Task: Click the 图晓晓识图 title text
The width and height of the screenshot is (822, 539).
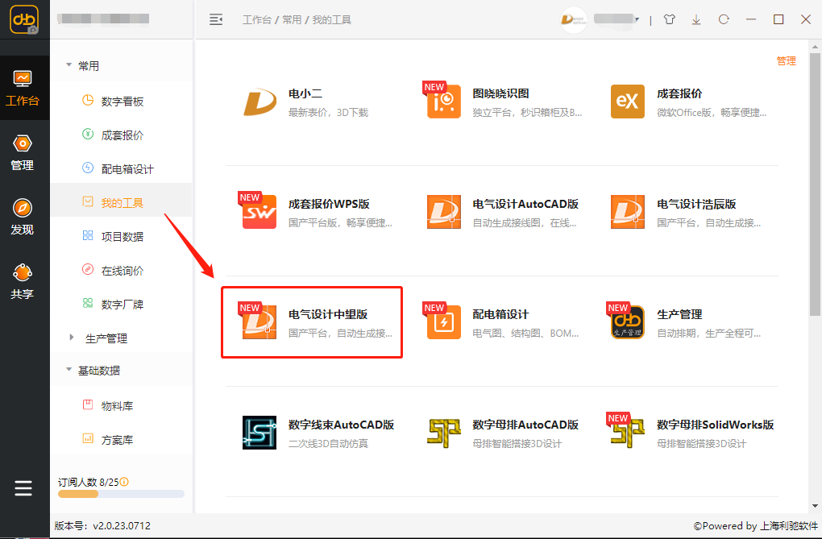Action: click(x=500, y=93)
